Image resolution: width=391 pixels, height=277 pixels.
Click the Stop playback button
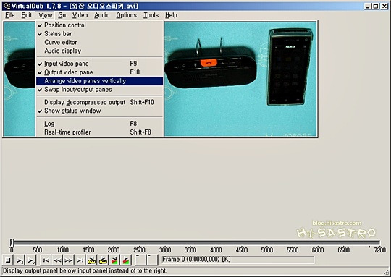(x=8, y=260)
